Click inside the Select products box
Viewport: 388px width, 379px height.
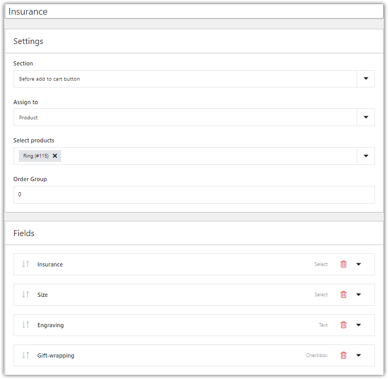209,156
